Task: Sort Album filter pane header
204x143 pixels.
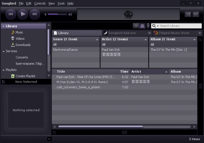Action: (x=173, y=39)
